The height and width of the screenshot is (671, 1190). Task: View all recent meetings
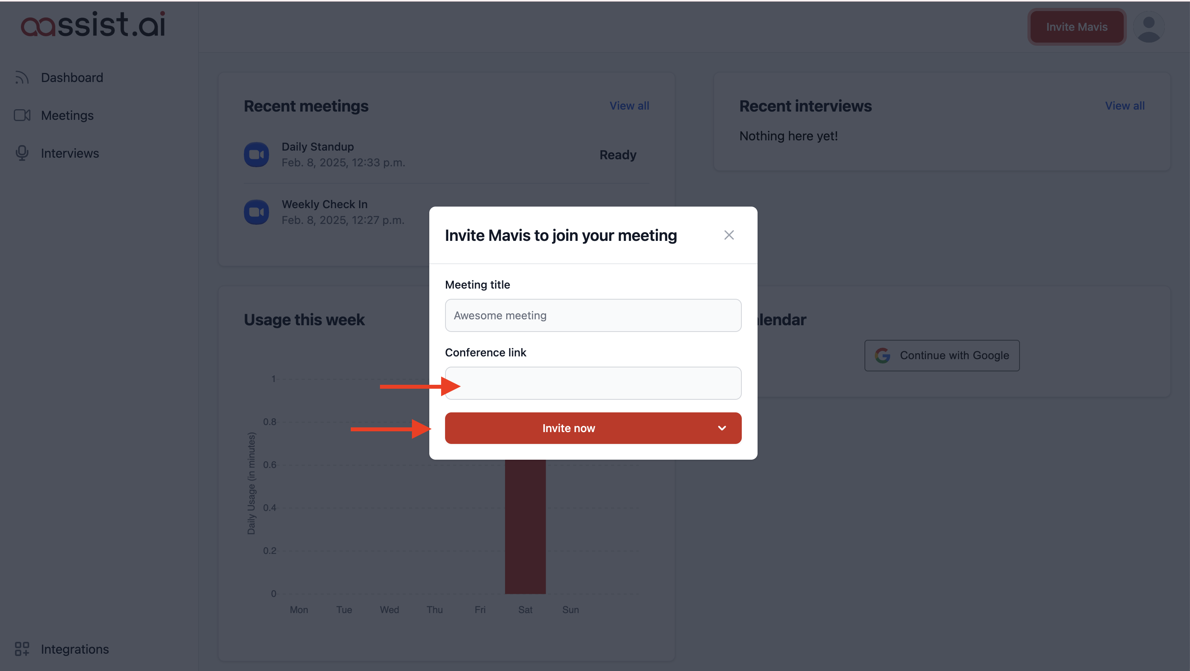[629, 106]
